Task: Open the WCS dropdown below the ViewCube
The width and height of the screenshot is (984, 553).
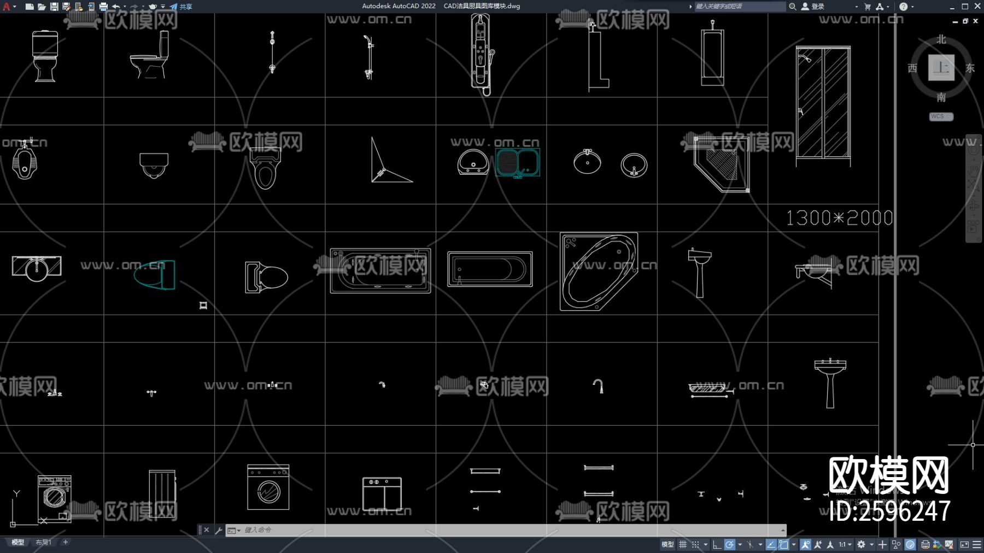Action: [940, 116]
